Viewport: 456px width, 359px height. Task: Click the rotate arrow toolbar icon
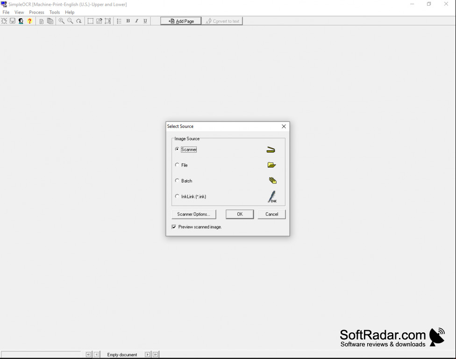[x=79, y=21]
